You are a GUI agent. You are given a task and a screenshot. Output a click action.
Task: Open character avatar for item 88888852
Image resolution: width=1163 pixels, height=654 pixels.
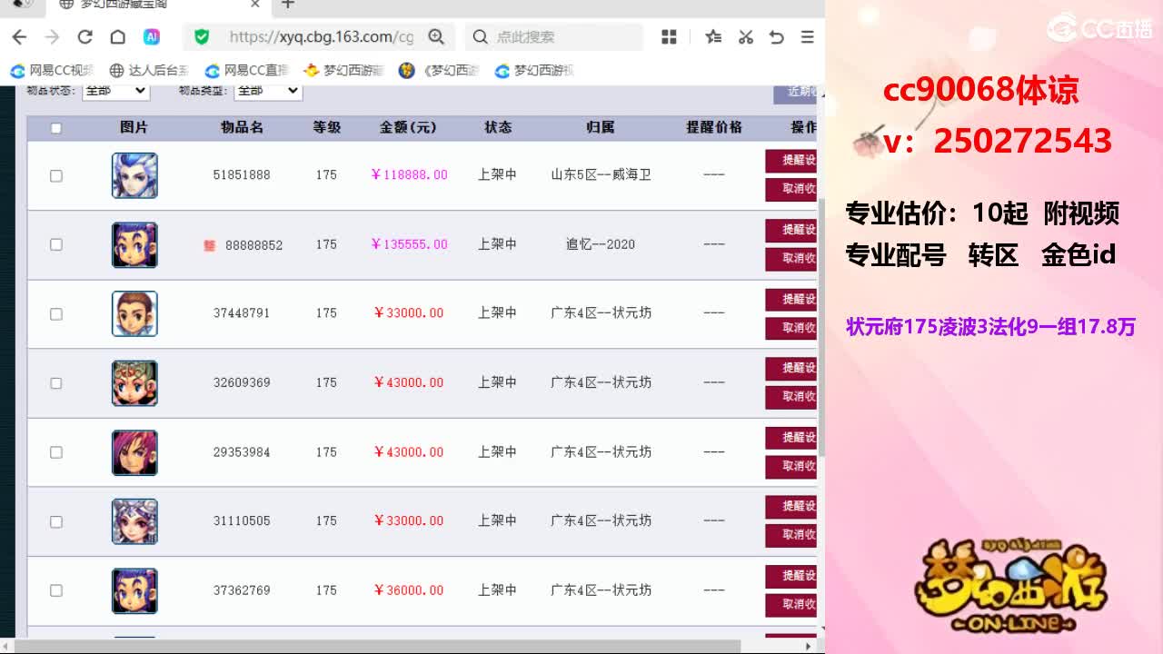tap(134, 244)
